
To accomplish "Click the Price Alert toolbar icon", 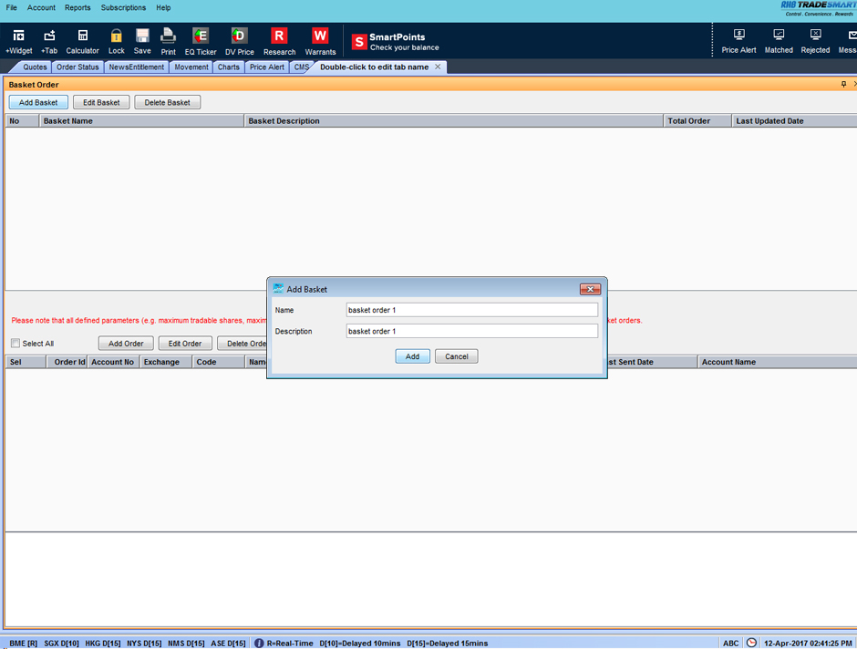I will click(x=739, y=42).
